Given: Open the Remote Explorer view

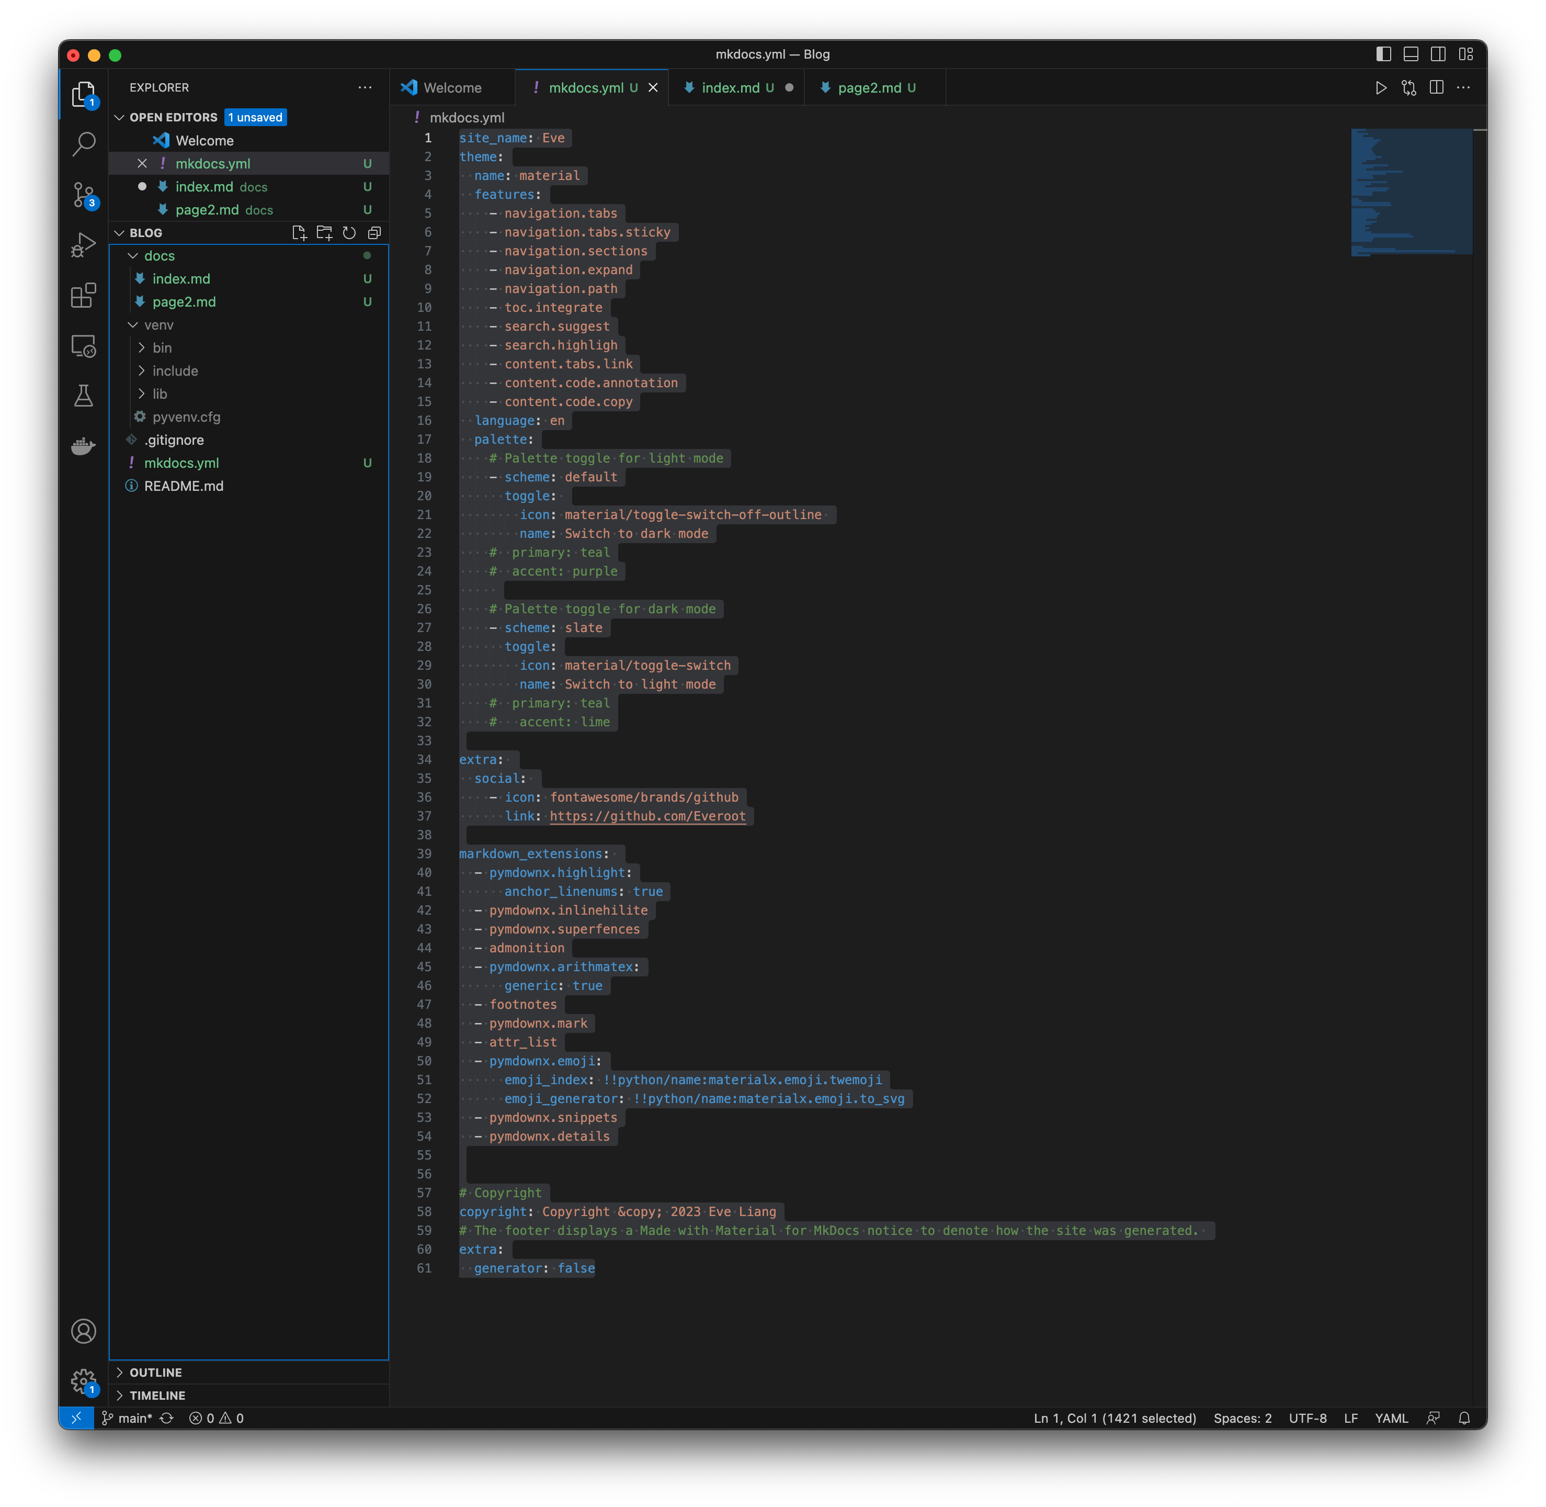Looking at the screenshot, I should (x=83, y=346).
